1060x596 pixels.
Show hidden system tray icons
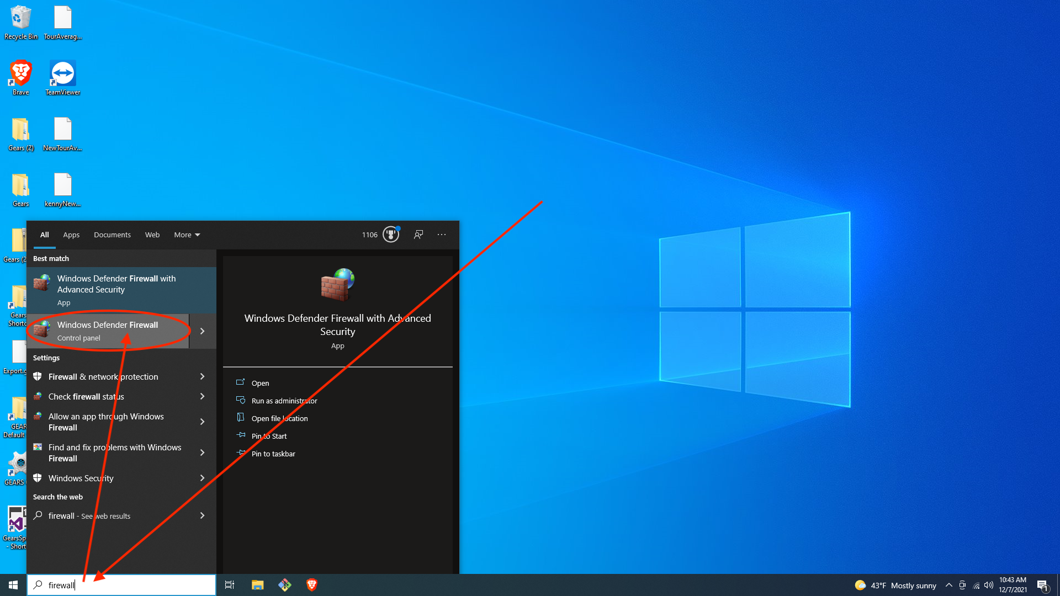(948, 585)
